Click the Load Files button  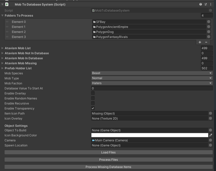click(108, 152)
